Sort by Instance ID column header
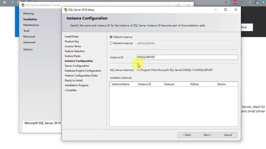The image size is (266, 149). point(149,84)
